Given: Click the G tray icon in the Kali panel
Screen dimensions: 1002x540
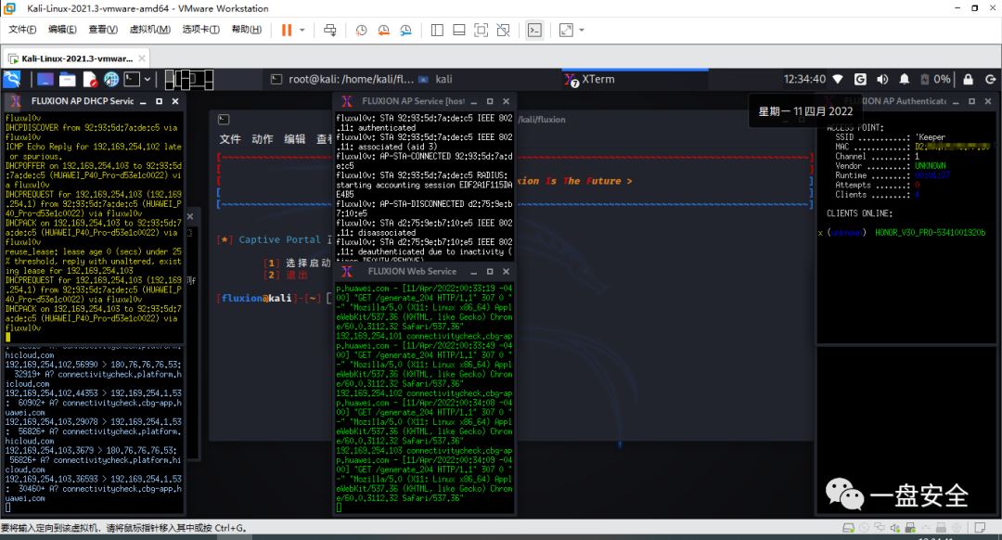Looking at the screenshot, I should (x=860, y=79).
